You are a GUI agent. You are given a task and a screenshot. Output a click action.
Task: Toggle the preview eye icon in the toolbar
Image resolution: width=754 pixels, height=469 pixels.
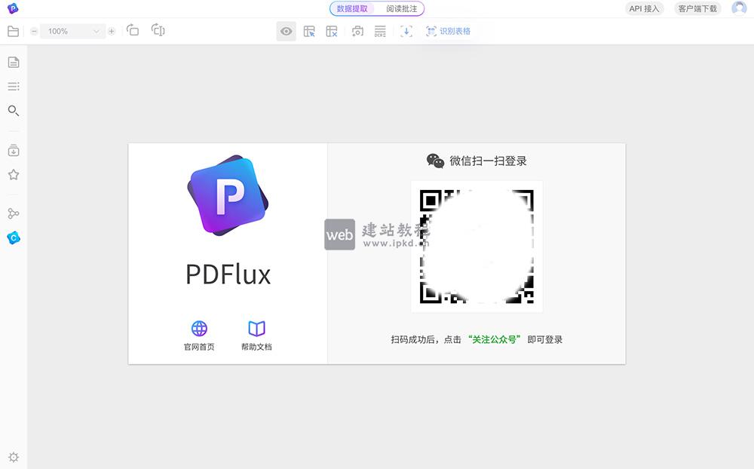(286, 32)
